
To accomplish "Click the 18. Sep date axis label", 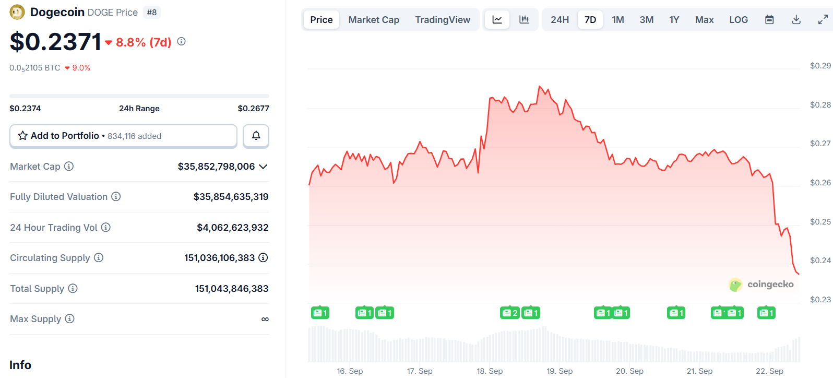I will tap(490, 371).
